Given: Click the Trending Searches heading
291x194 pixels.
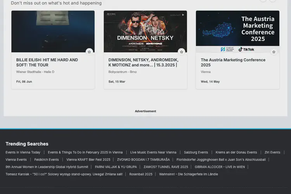Looking at the screenshot, I should coord(27,144).
